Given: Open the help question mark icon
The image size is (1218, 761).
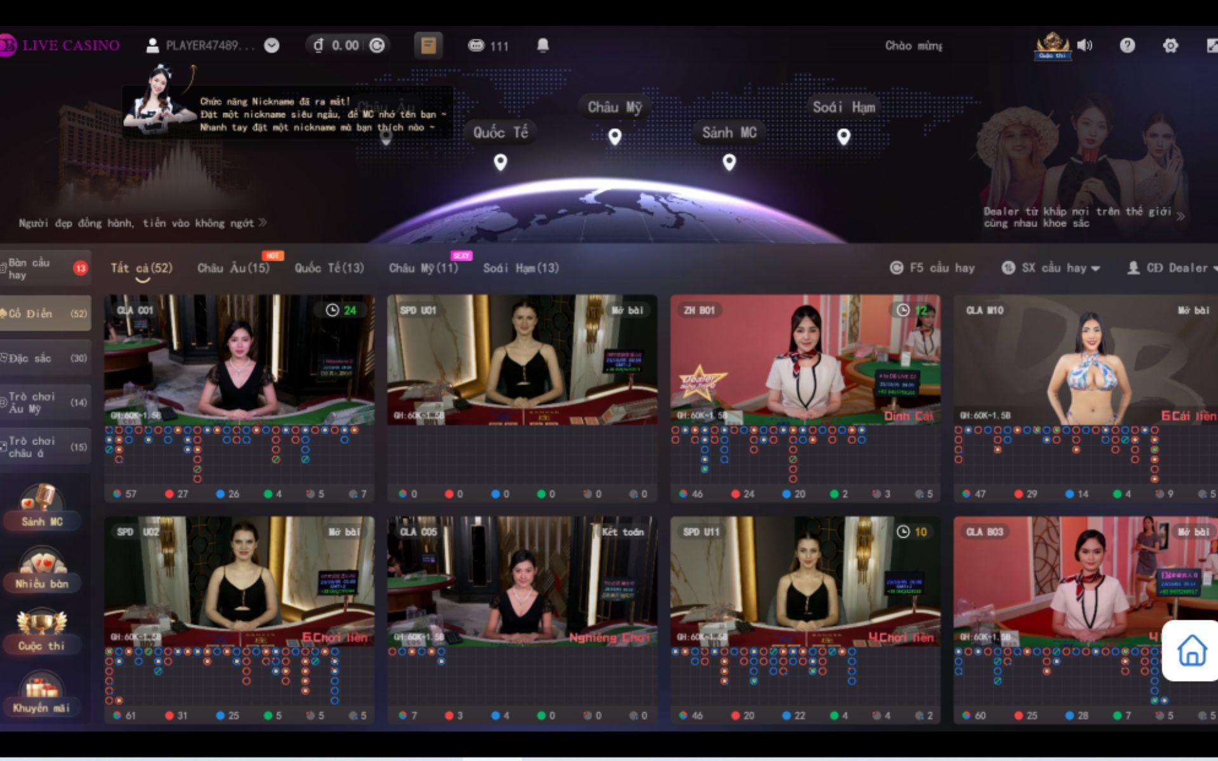Looking at the screenshot, I should tap(1127, 45).
